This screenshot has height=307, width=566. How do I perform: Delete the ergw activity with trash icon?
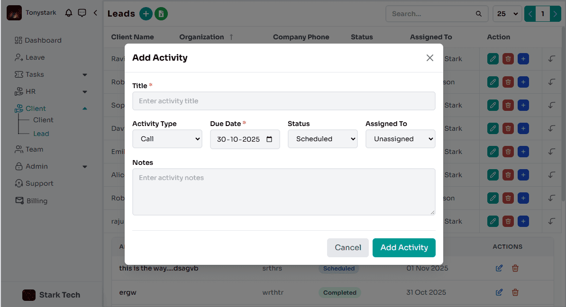515,292
